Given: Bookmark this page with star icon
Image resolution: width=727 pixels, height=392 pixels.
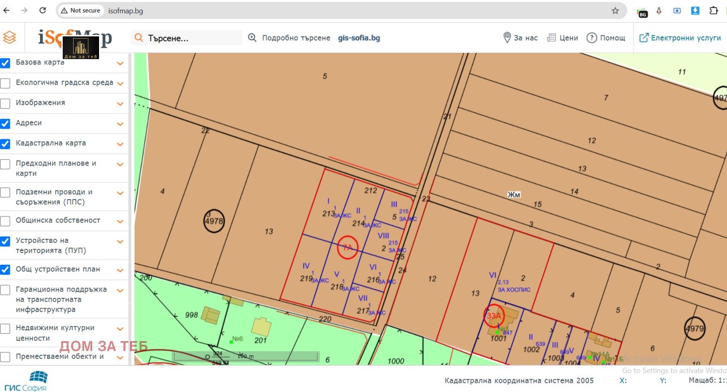Looking at the screenshot, I should [615, 10].
